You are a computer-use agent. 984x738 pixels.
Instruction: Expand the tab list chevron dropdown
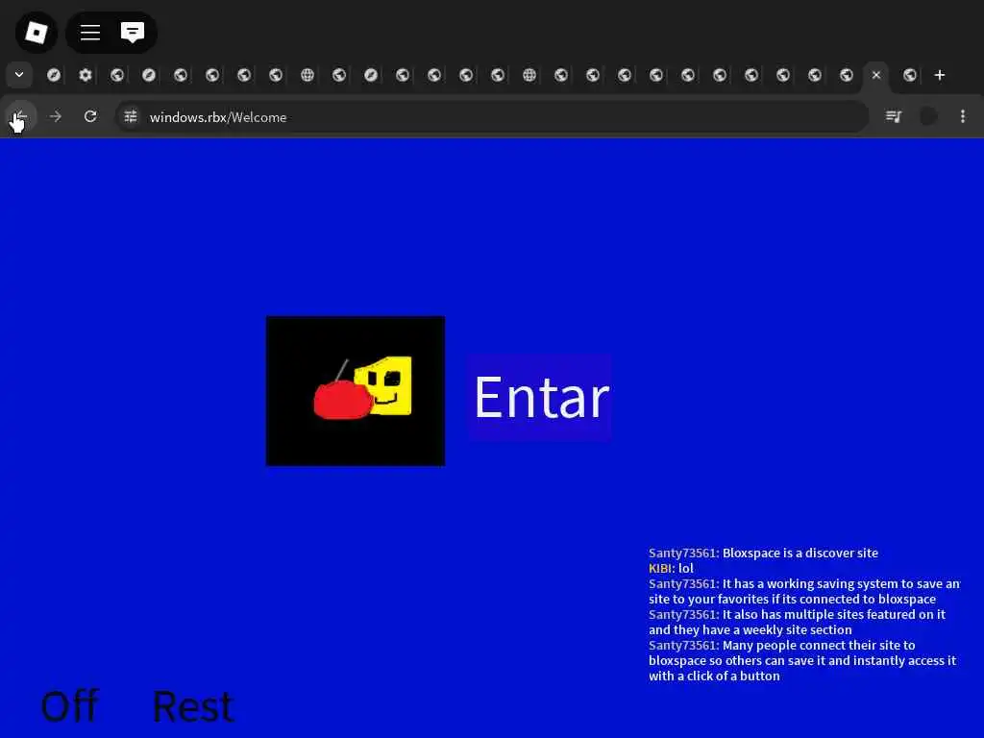(x=19, y=75)
